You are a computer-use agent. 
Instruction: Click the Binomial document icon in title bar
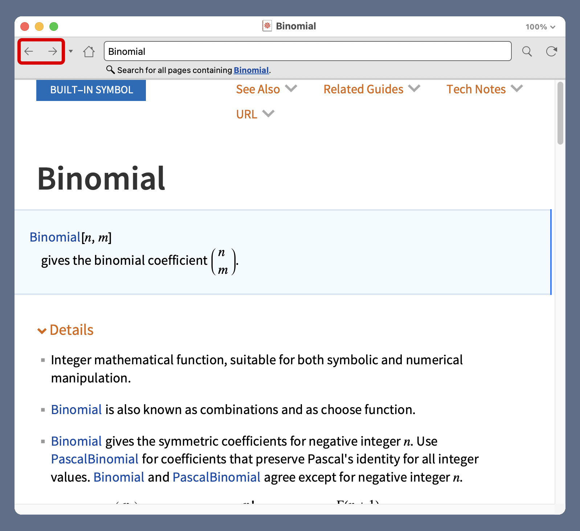coord(267,26)
